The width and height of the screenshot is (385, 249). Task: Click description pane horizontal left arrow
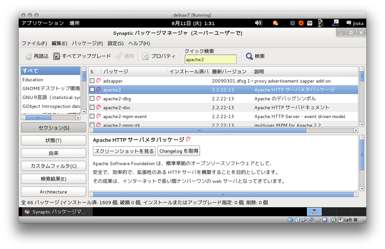pos(91,194)
